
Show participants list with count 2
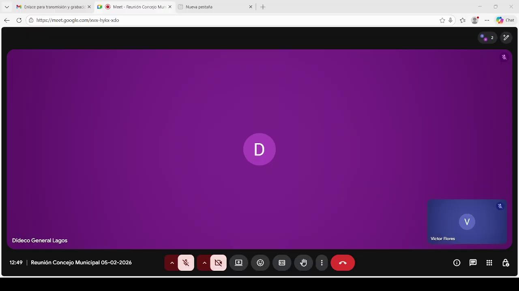click(x=487, y=38)
